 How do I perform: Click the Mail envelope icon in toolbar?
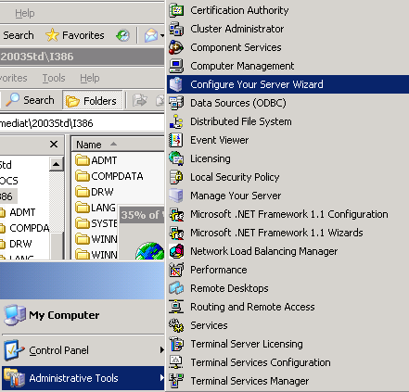151,35
